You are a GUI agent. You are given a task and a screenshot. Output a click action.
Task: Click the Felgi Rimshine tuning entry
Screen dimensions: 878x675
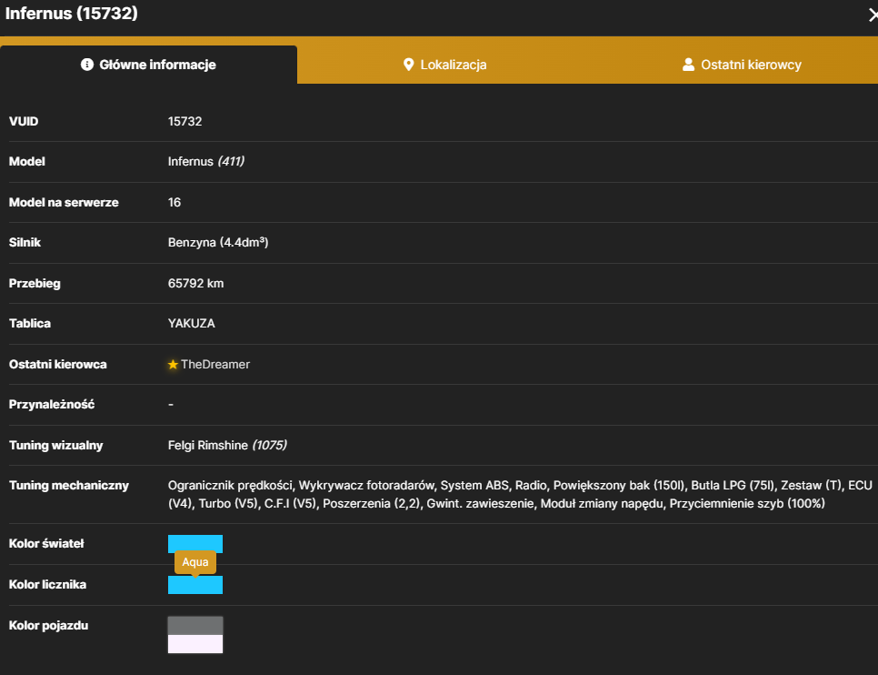tap(227, 445)
